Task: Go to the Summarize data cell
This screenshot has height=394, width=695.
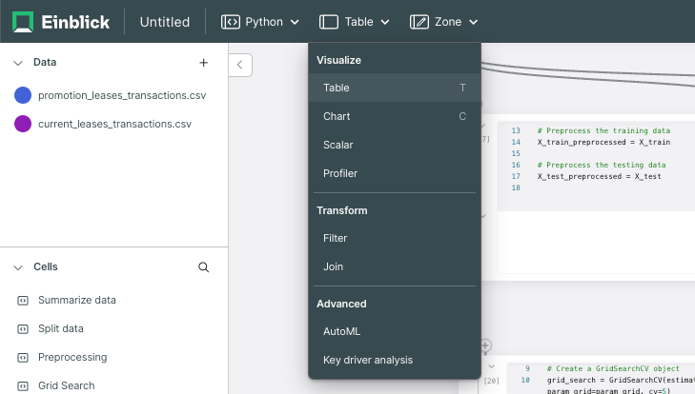Action: pos(77,300)
